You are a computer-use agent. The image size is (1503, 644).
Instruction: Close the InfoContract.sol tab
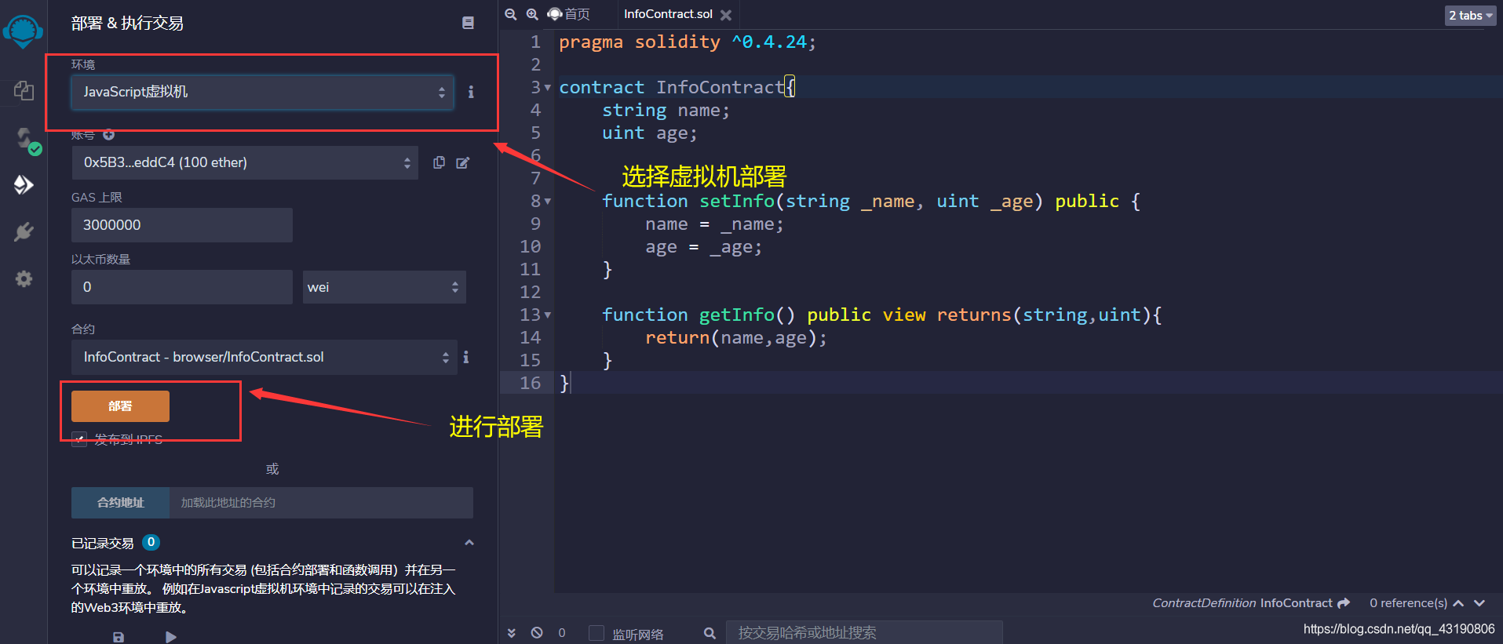[726, 15]
